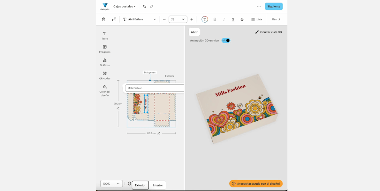Toggle underline formatting

coord(233,19)
